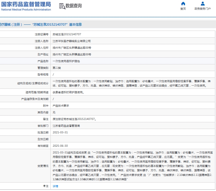Click the structure and composition description text
This screenshot has width=216, height=191.
pos(131,83)
